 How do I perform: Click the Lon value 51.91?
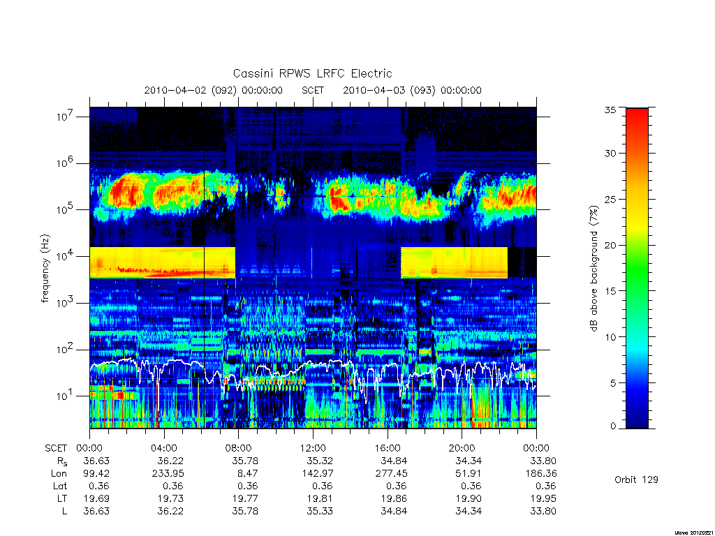469,474
